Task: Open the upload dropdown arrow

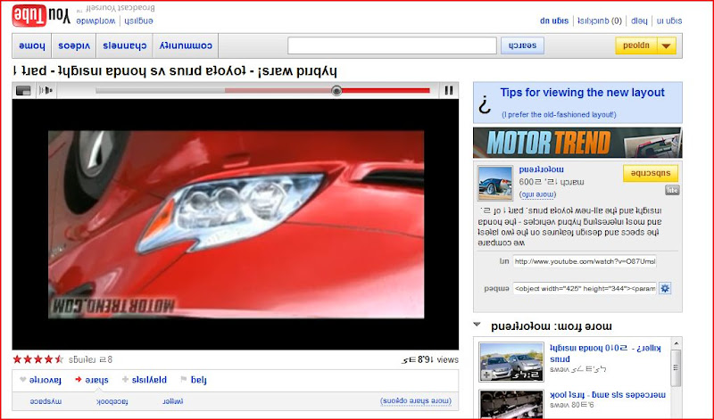Action: pos(667,45)
